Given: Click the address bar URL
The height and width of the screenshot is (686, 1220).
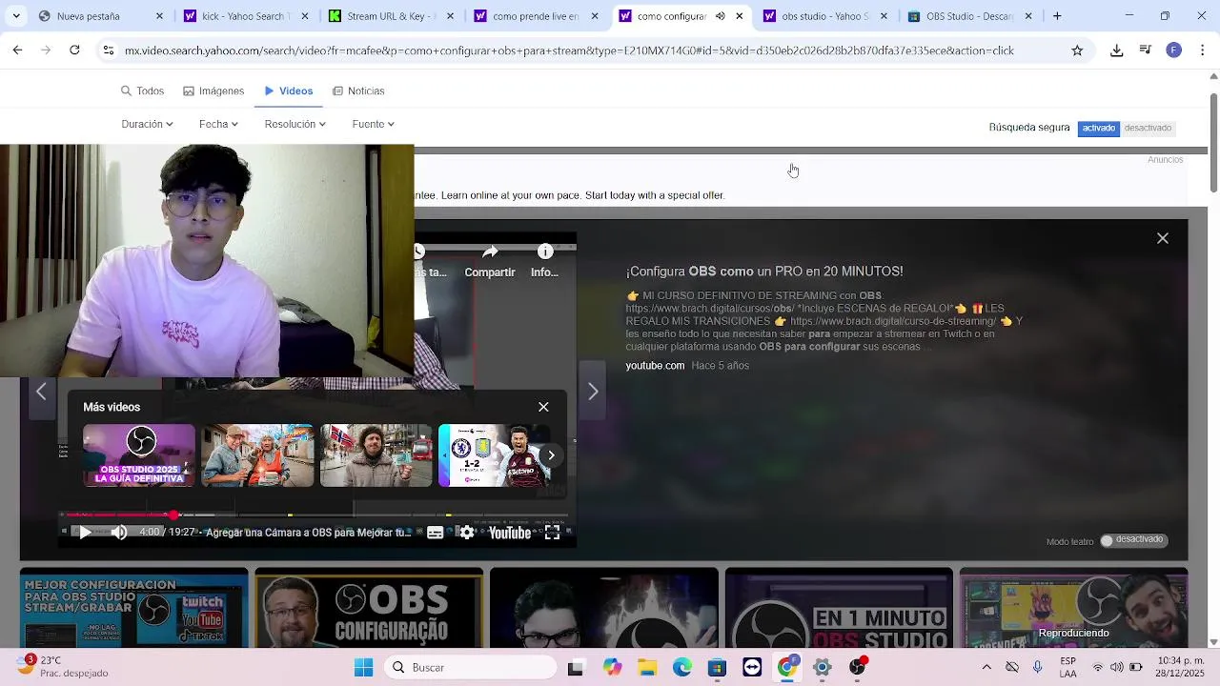Looking at the screenshot, I should tap(569, 50).
